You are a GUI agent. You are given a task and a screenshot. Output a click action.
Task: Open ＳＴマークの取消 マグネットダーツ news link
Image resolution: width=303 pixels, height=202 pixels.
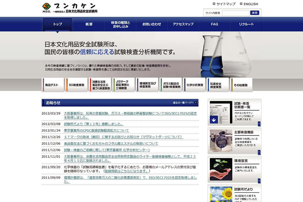pos(124,137)
